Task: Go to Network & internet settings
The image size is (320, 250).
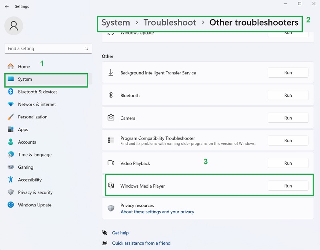Action: point(48,104)
